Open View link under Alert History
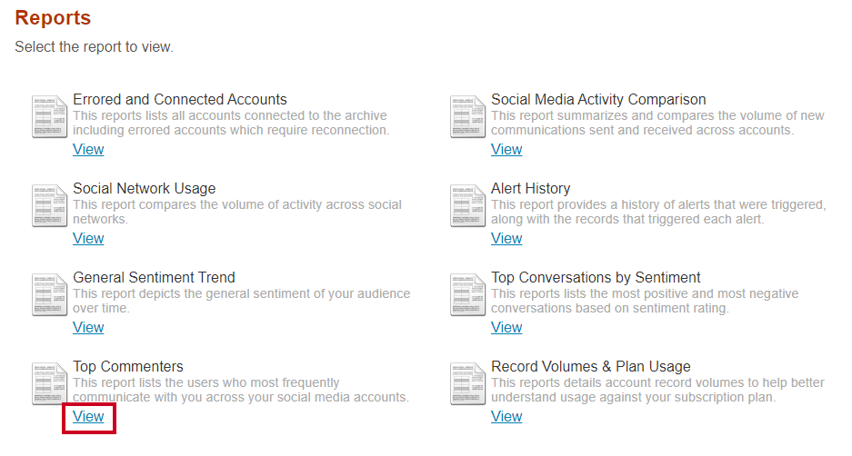852x456 pixels. pyautogui.click(x=506, y=238)
